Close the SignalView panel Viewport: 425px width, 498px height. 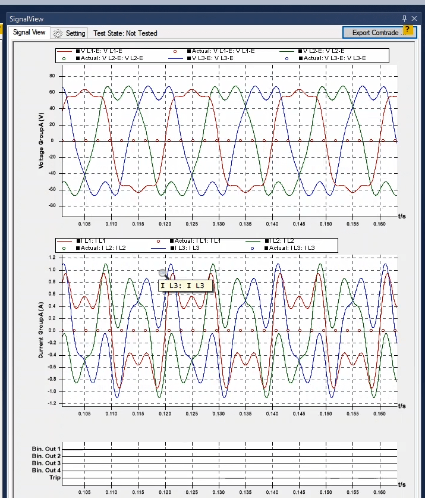coord(415,19)
